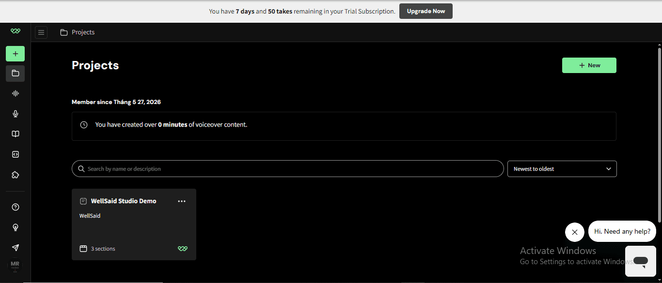Click the green WellSaid logo on the project card
662x283 pixels.
click(183, 249)
